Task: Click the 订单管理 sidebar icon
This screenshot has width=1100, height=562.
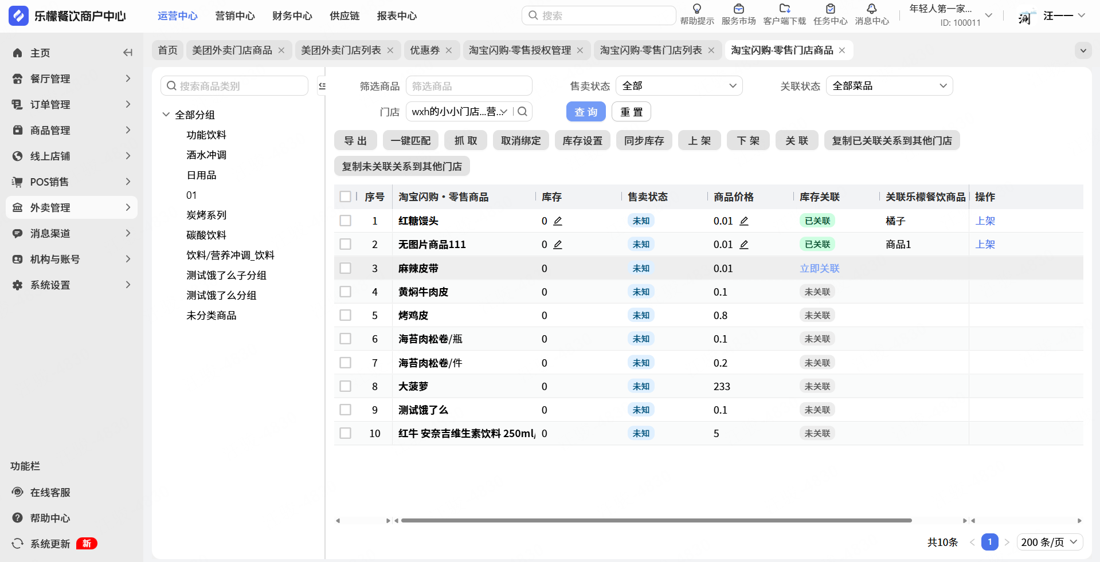Action: pos(18,104)
